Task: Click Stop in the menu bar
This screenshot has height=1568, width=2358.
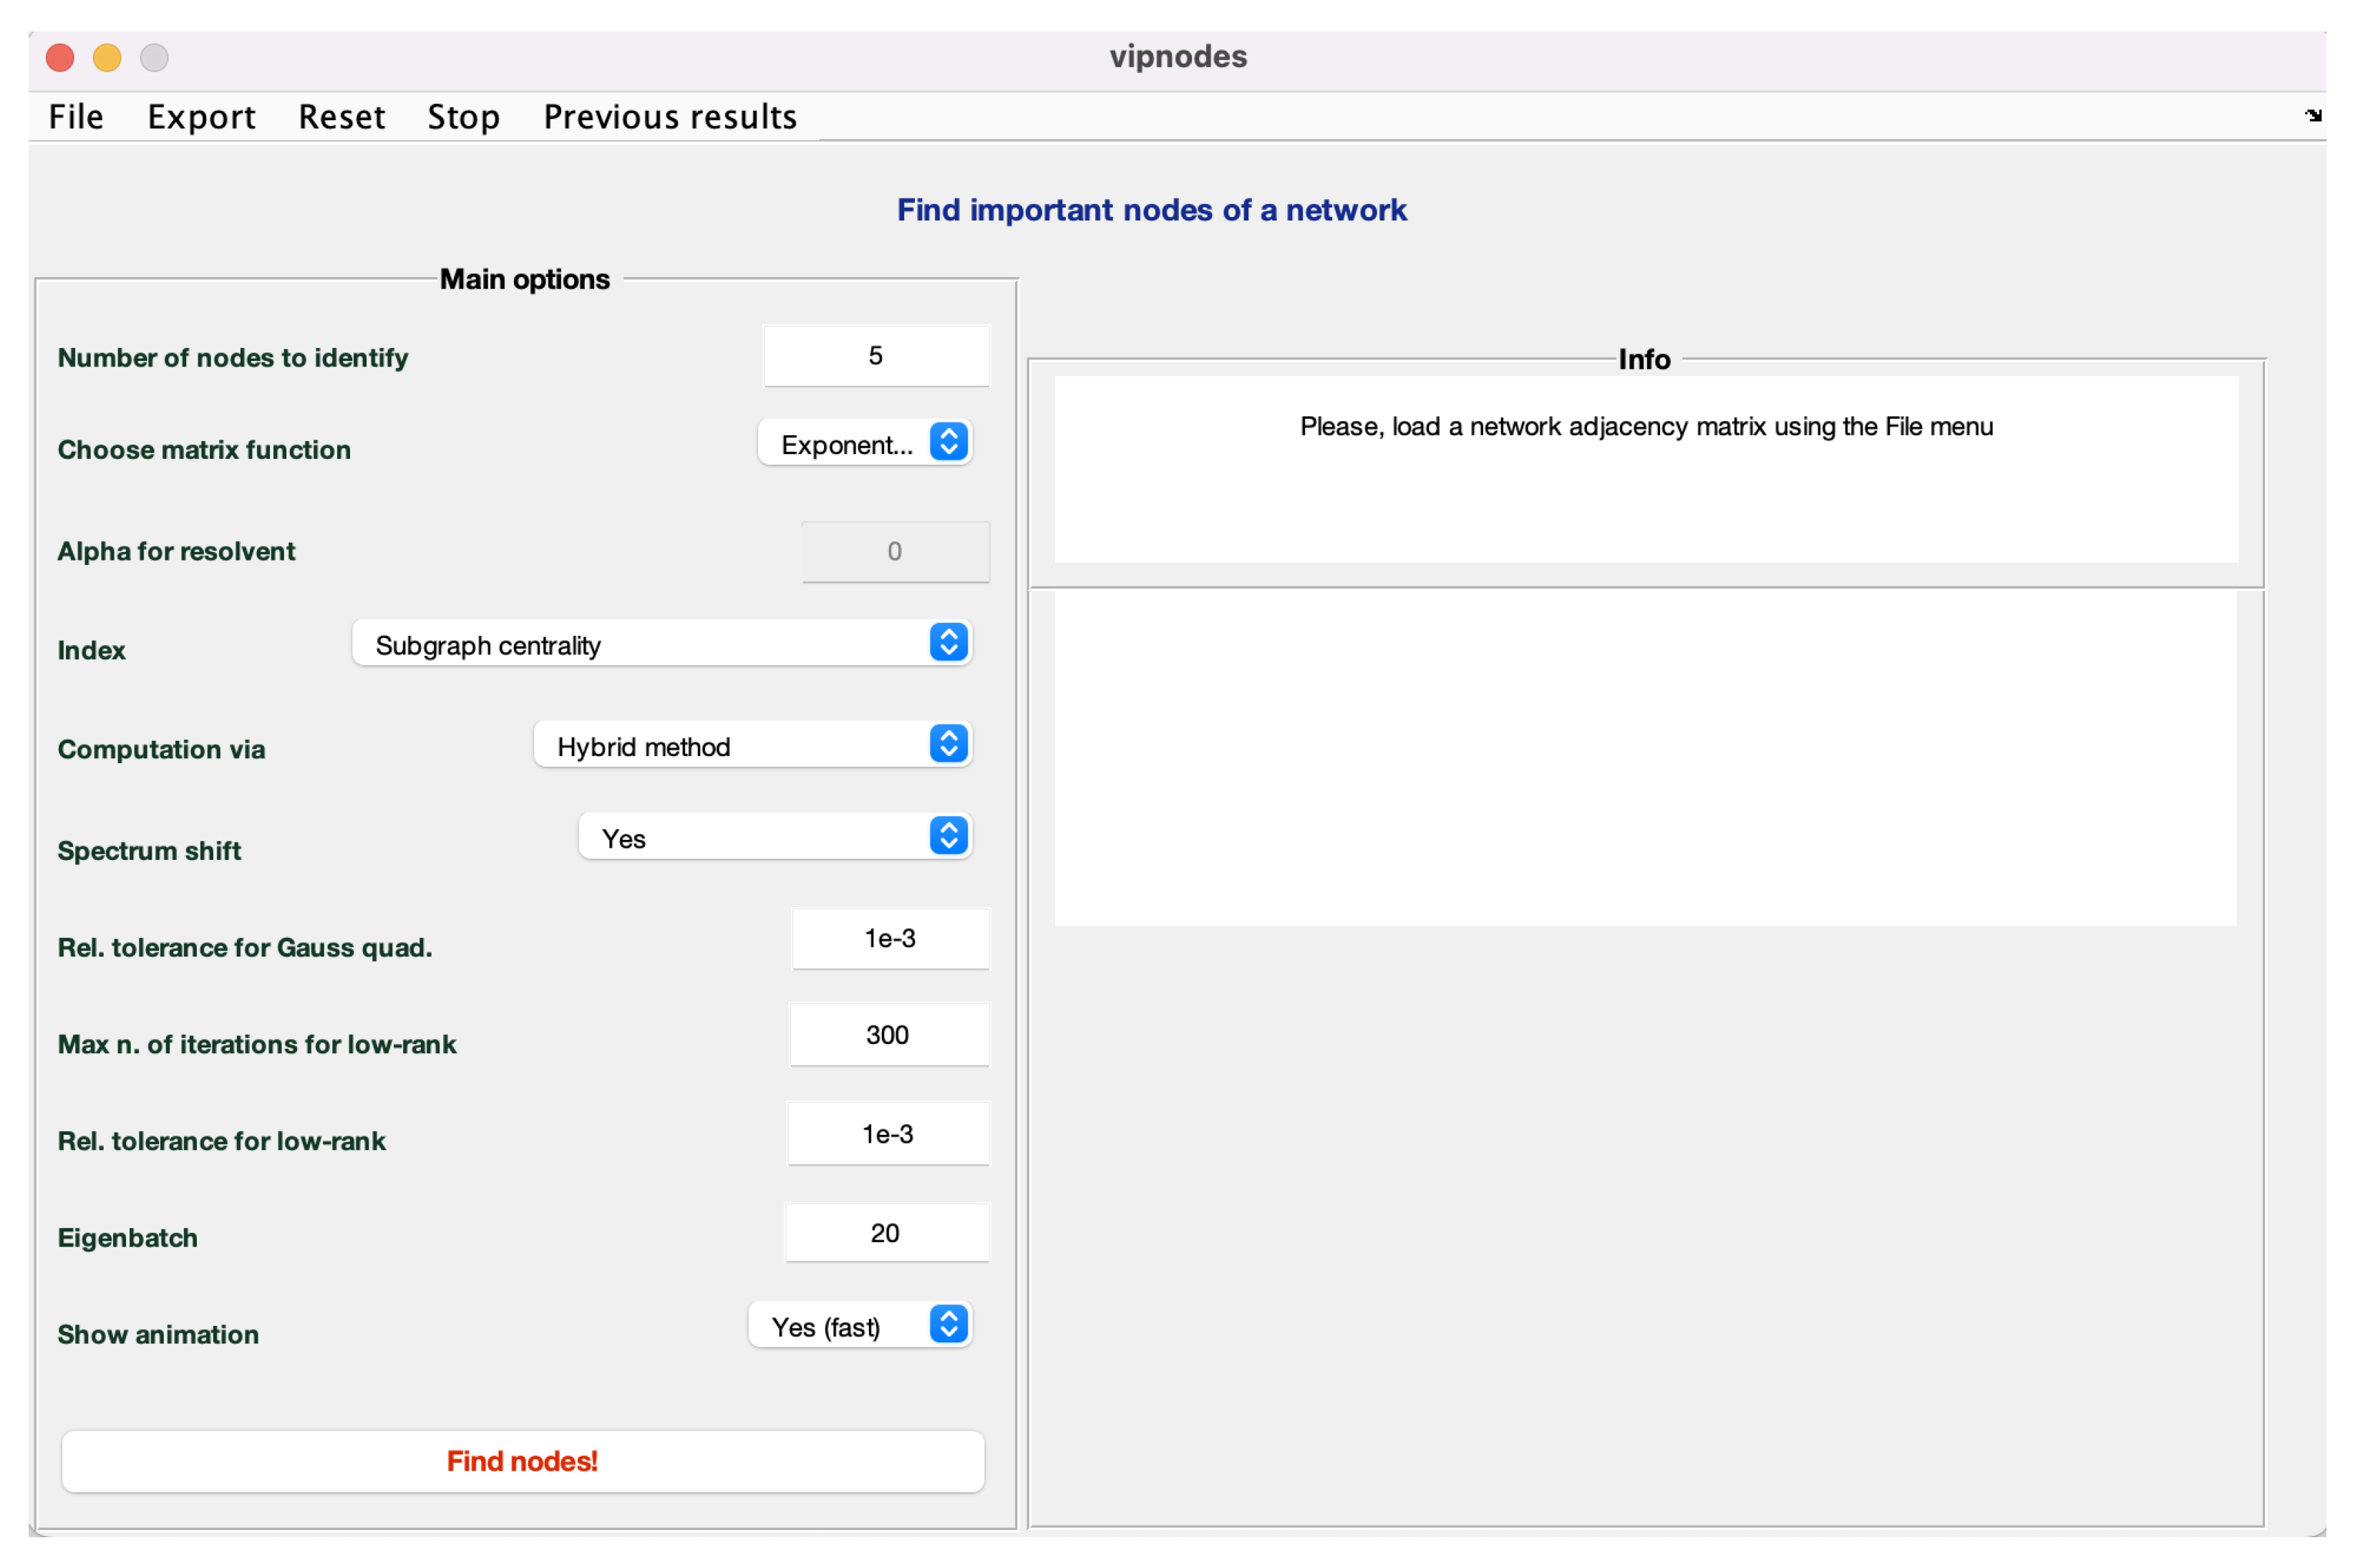Action: coord(463,117)
